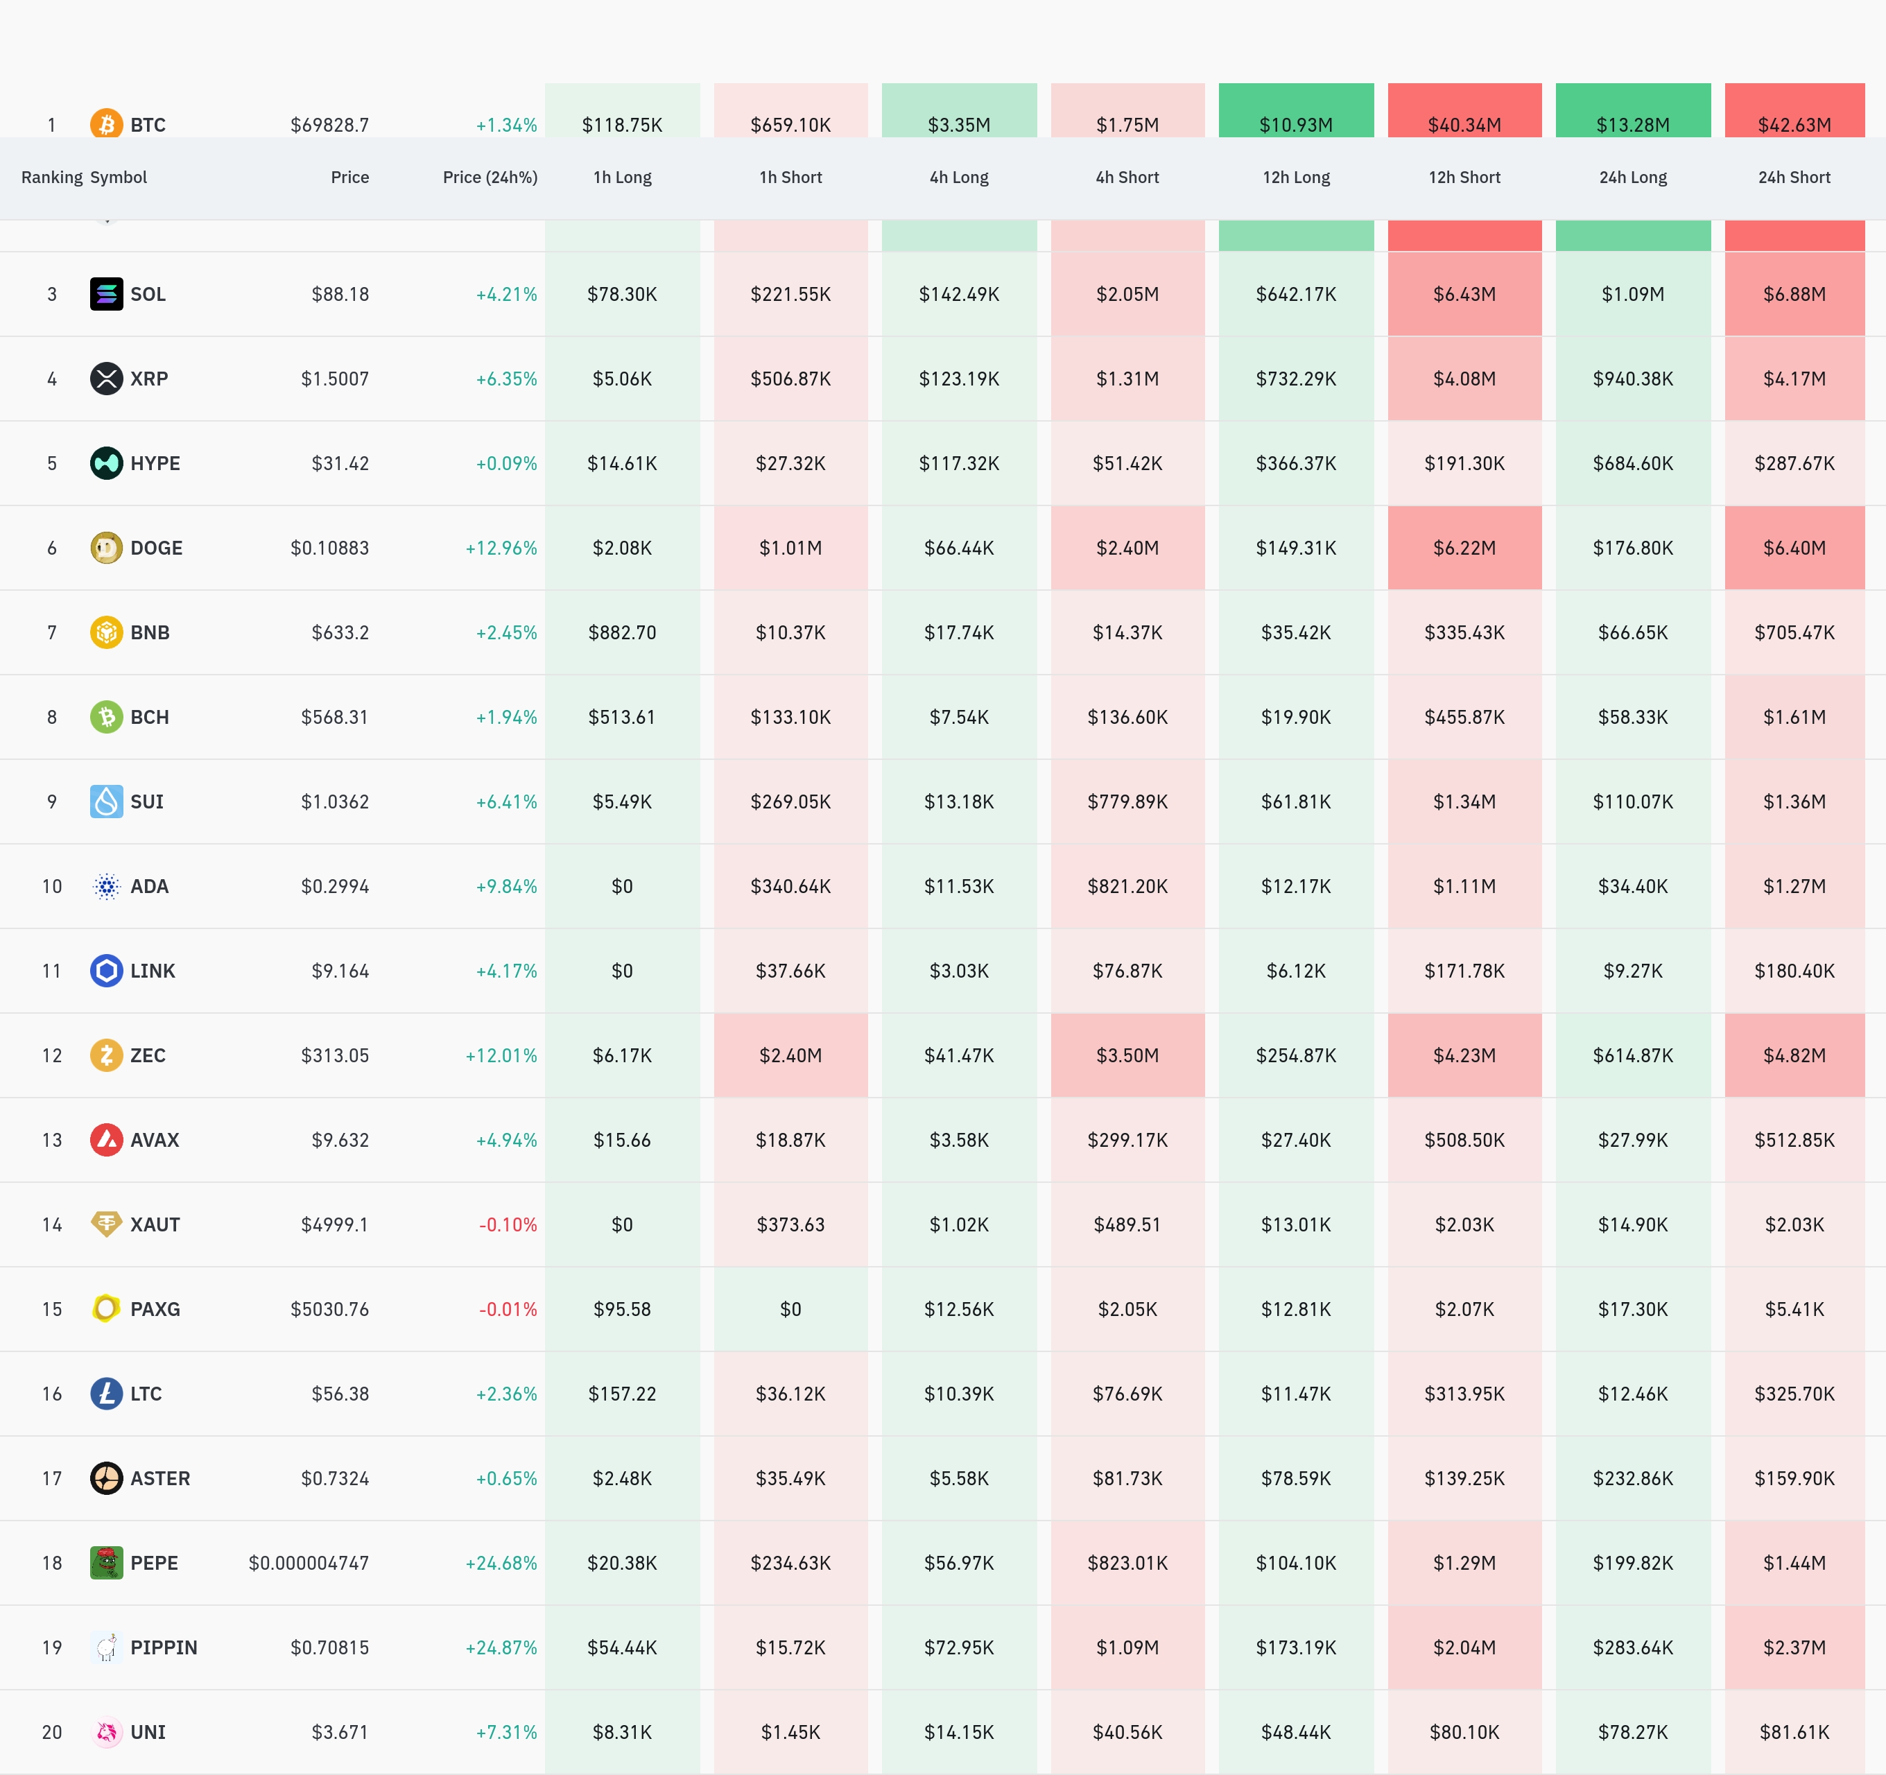Sort by Price (24h%) column header
Screen dimensions: 1886x1775
(x=490, y=177)
